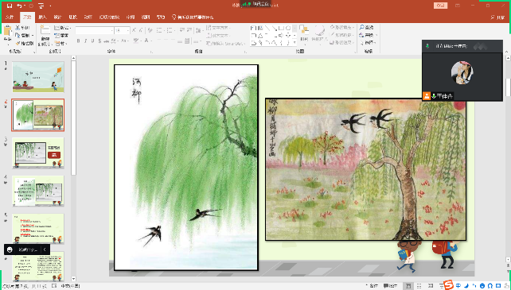Open the Design ribbon tab
The height and width of the screenshot is (290, 511).
coord(57,17)
